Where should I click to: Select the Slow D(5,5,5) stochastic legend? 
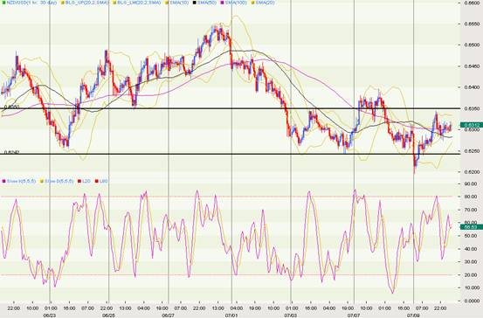[x=59, y=181]
